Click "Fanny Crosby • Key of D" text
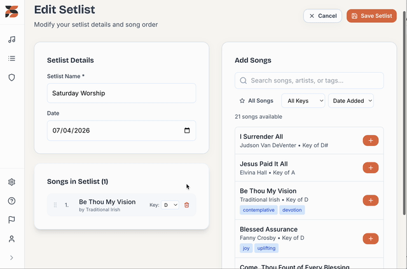Image resolution: width=407 pixels, height=269 pixels. pyautogui.click(x=272, y=238)
